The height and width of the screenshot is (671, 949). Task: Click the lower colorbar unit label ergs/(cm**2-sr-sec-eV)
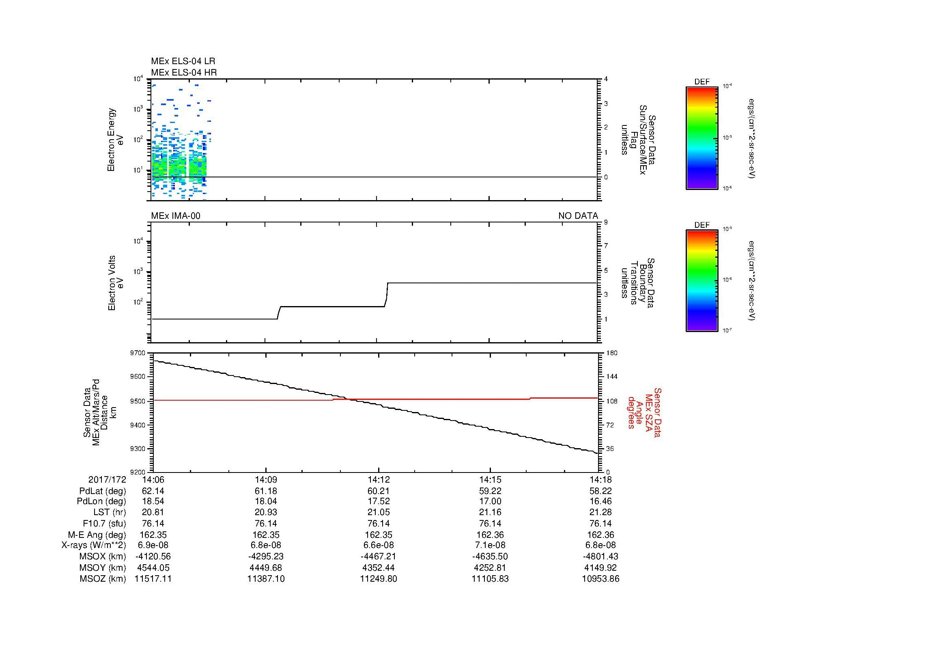coord(751,281)
